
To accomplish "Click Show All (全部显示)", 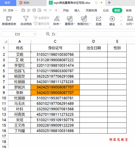I will pyautogui.click(x=42, y=18).
